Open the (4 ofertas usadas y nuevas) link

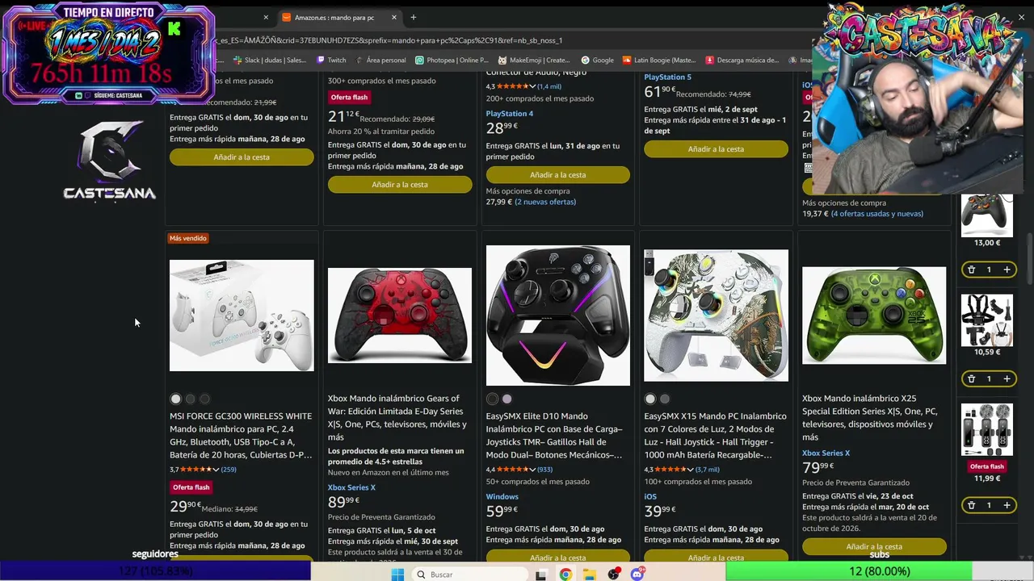coord(876,214)
